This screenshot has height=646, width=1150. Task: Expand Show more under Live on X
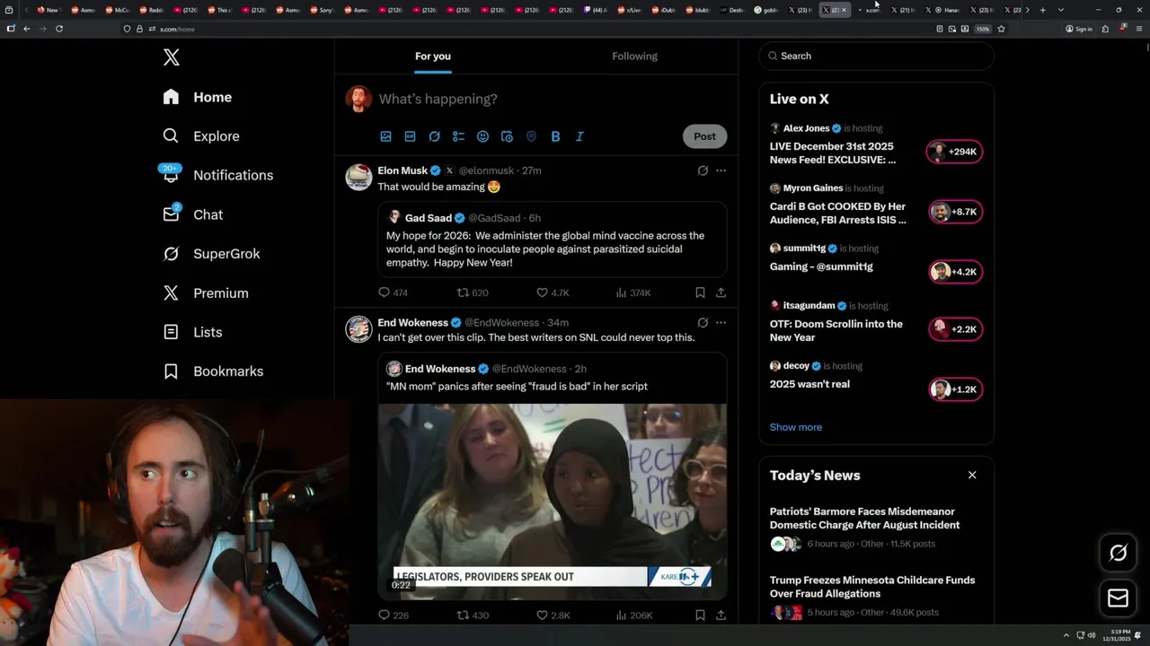(x=795, y=427)
